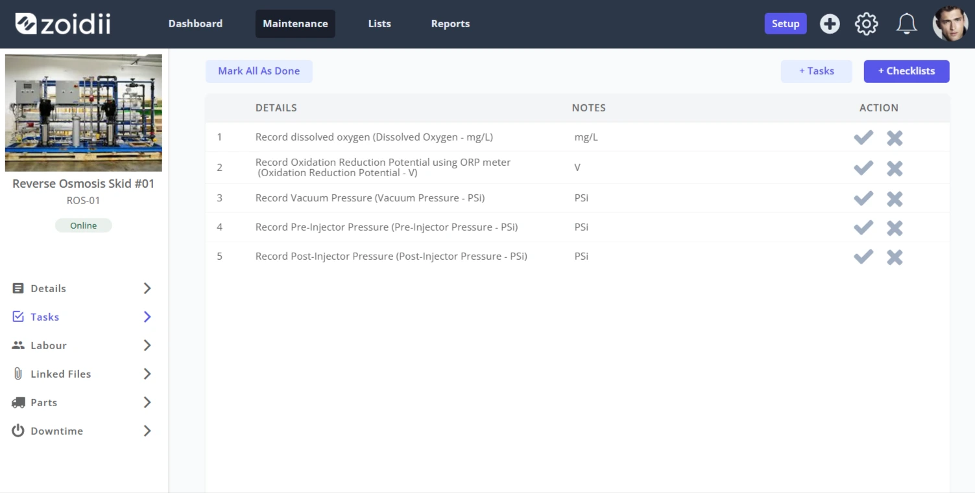Expand the Linked Files chevron
This screenshot has width=975, height=493.
click(x=147, y=374)
